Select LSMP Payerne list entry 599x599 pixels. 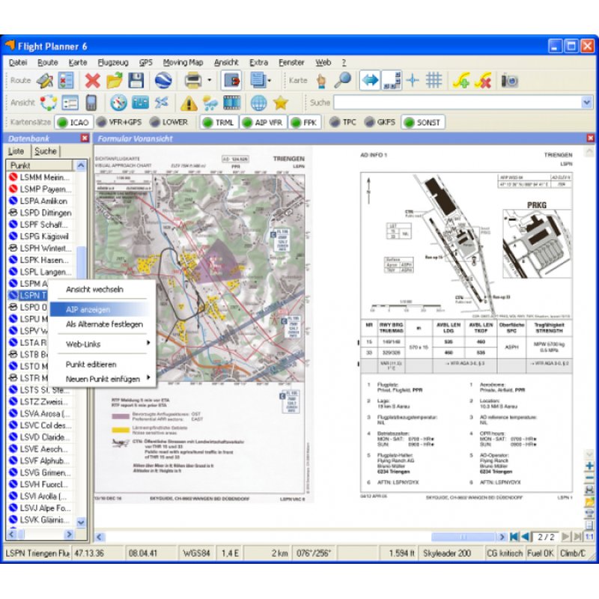[x=40, y=189]
